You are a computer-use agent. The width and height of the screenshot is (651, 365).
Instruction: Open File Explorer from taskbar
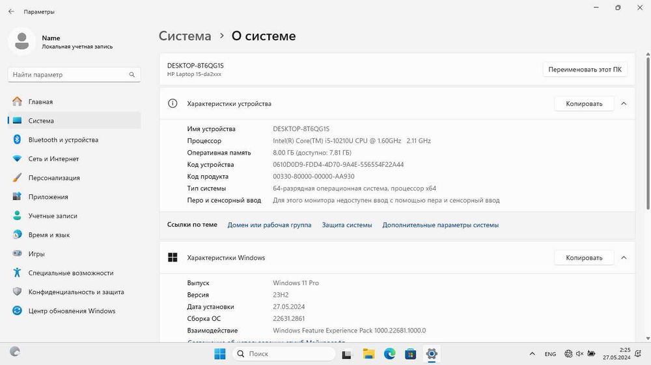click(x=368, y=354)
